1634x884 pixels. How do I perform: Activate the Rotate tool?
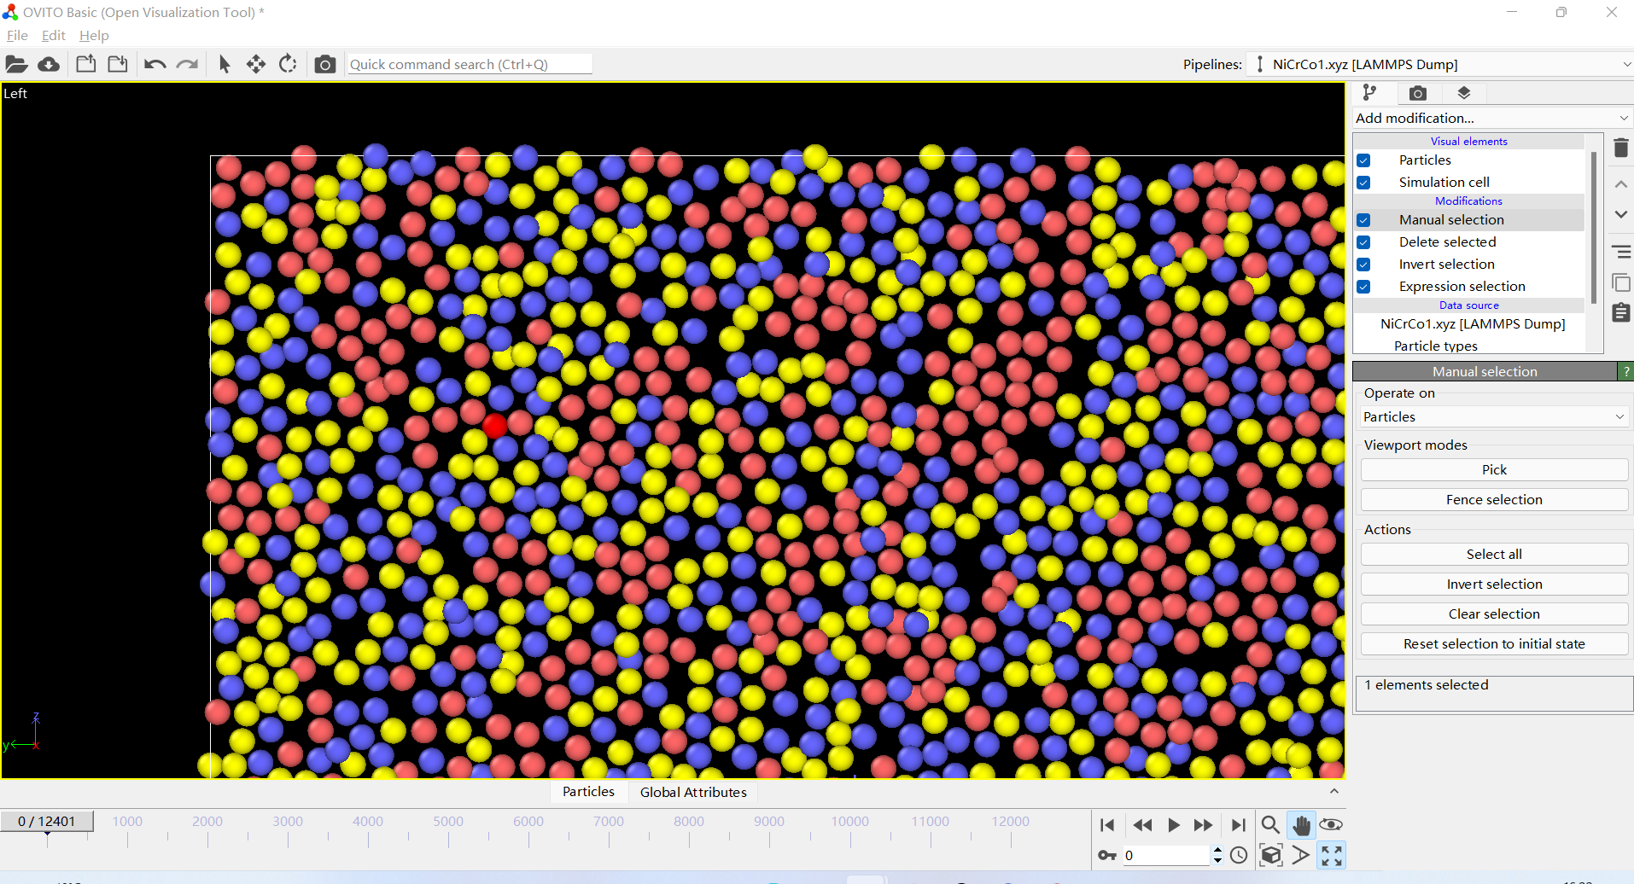coord(288,64)
